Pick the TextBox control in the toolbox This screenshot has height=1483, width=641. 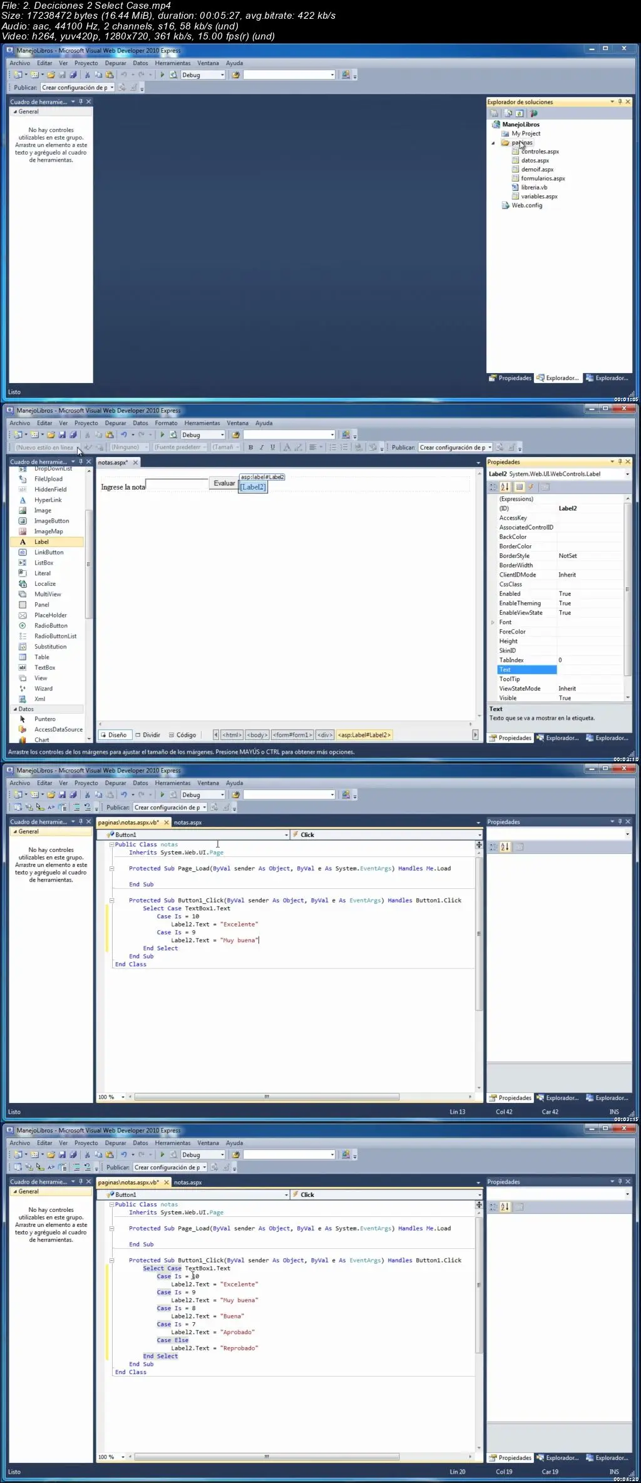pos(47,667)
